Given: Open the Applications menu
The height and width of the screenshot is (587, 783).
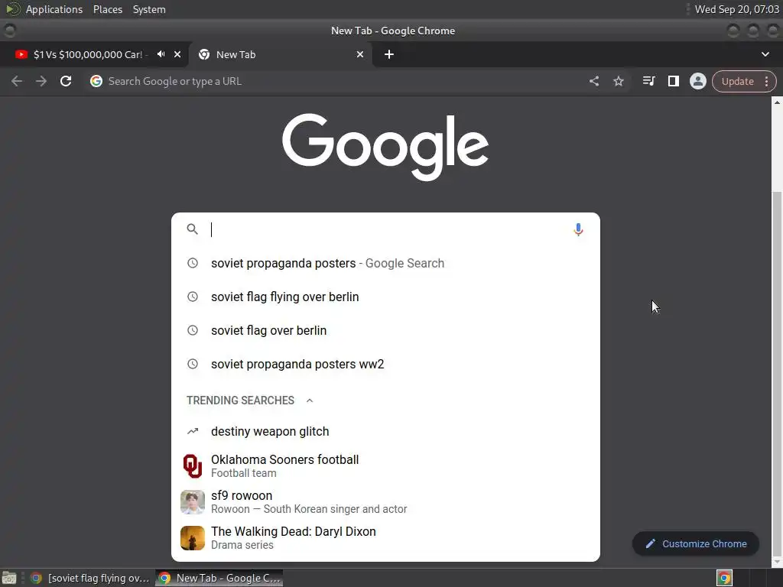Looking at the screenshot, I should 54,9.
